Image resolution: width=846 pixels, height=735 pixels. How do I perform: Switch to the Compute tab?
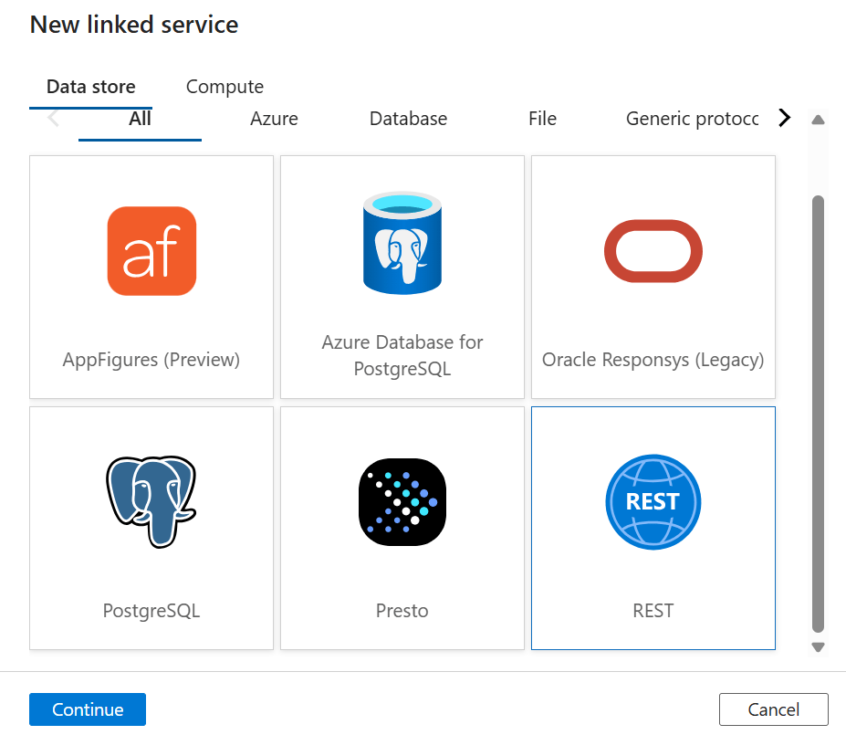pos(225,87)
